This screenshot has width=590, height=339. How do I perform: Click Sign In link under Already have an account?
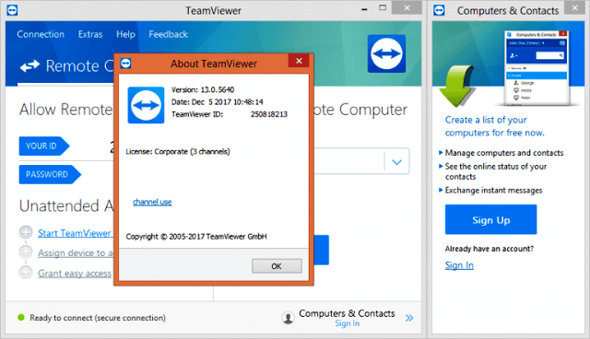point(459,265)
